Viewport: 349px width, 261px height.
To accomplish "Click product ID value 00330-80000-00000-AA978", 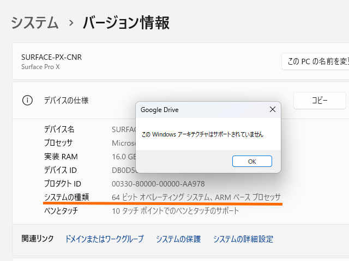I will [x=158, y=184].
